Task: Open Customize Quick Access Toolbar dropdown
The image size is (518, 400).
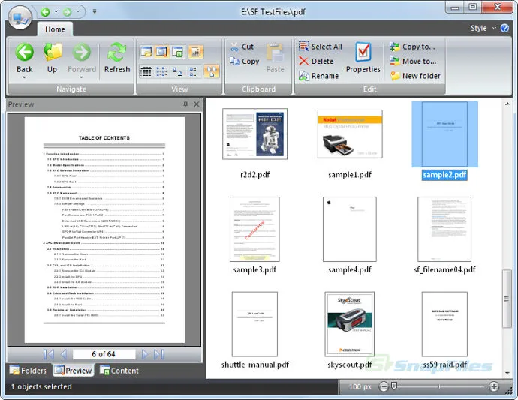Action: point(95,11)
